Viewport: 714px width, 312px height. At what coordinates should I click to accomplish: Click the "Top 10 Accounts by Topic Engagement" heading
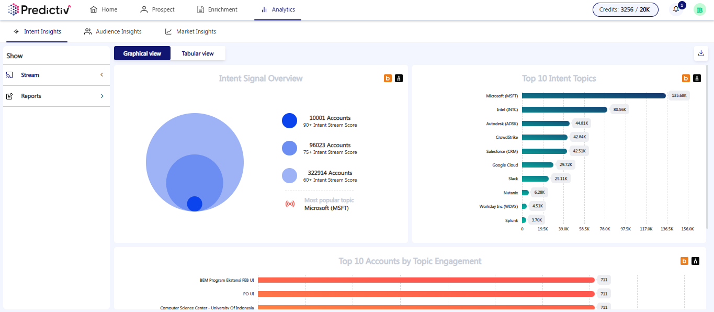point(410,261)
